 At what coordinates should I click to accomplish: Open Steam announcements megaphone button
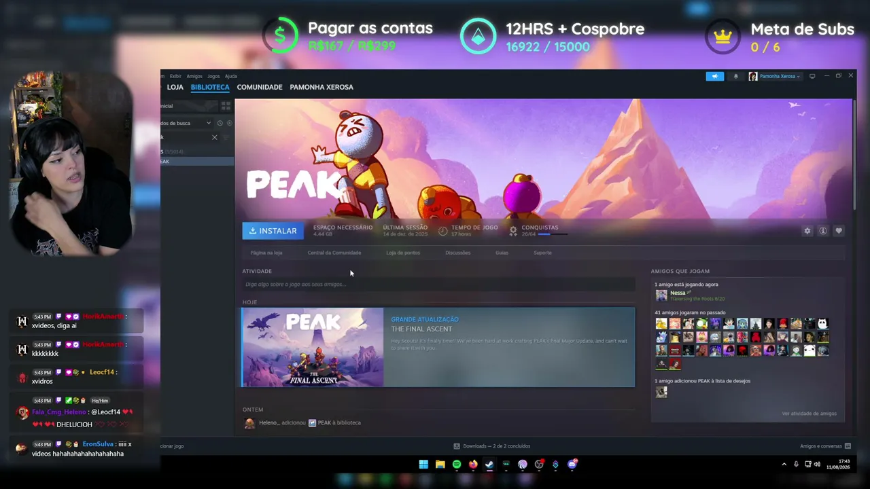(714, 76)
